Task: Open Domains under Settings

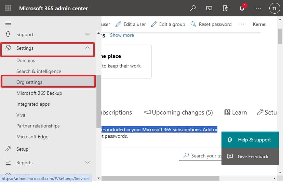Action: coord(26,60)
